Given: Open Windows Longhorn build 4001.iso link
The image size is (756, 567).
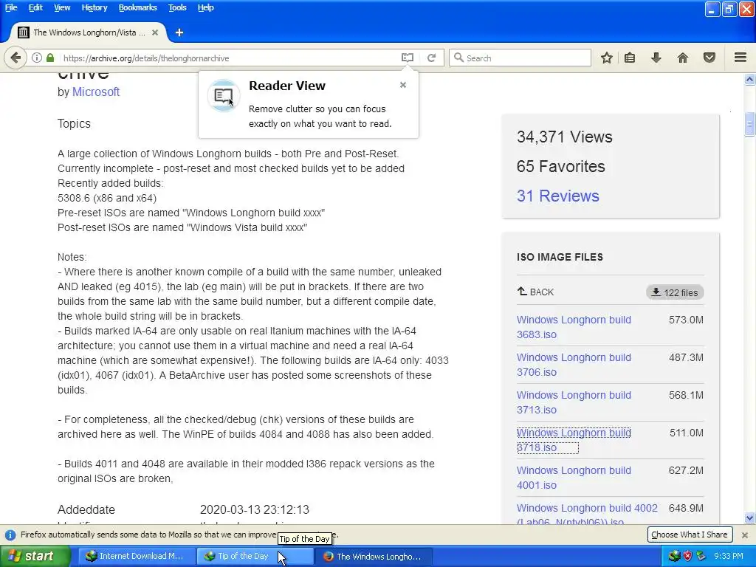Looking at the screenshot, I should [x=574, y=478].
